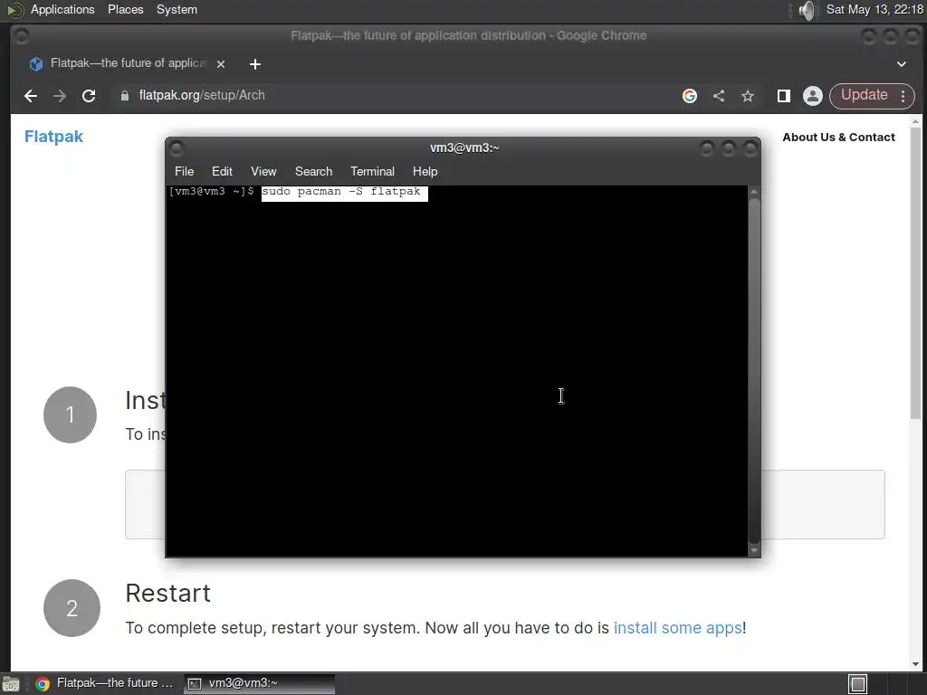This screenshot has height=695, width=927.
Task: Open Chrome three-dot menu
Action: [x=903, y=96]
